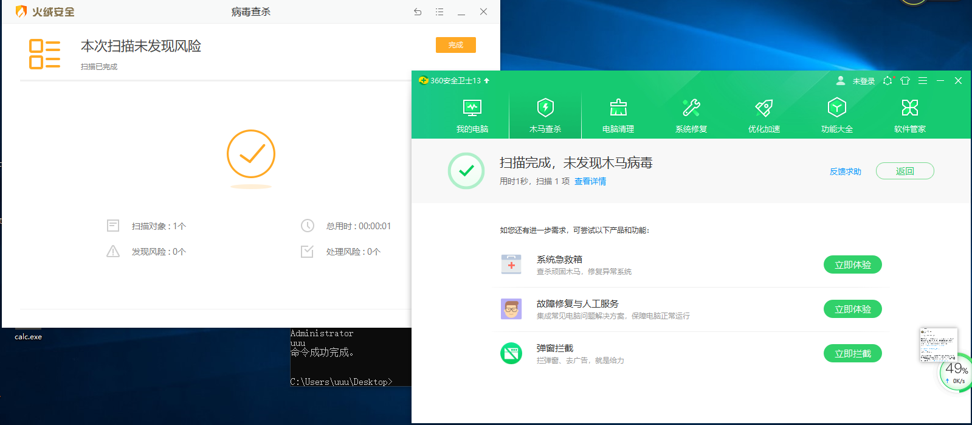Click the Huorong scan result list icon

click(x=44, y=54)
